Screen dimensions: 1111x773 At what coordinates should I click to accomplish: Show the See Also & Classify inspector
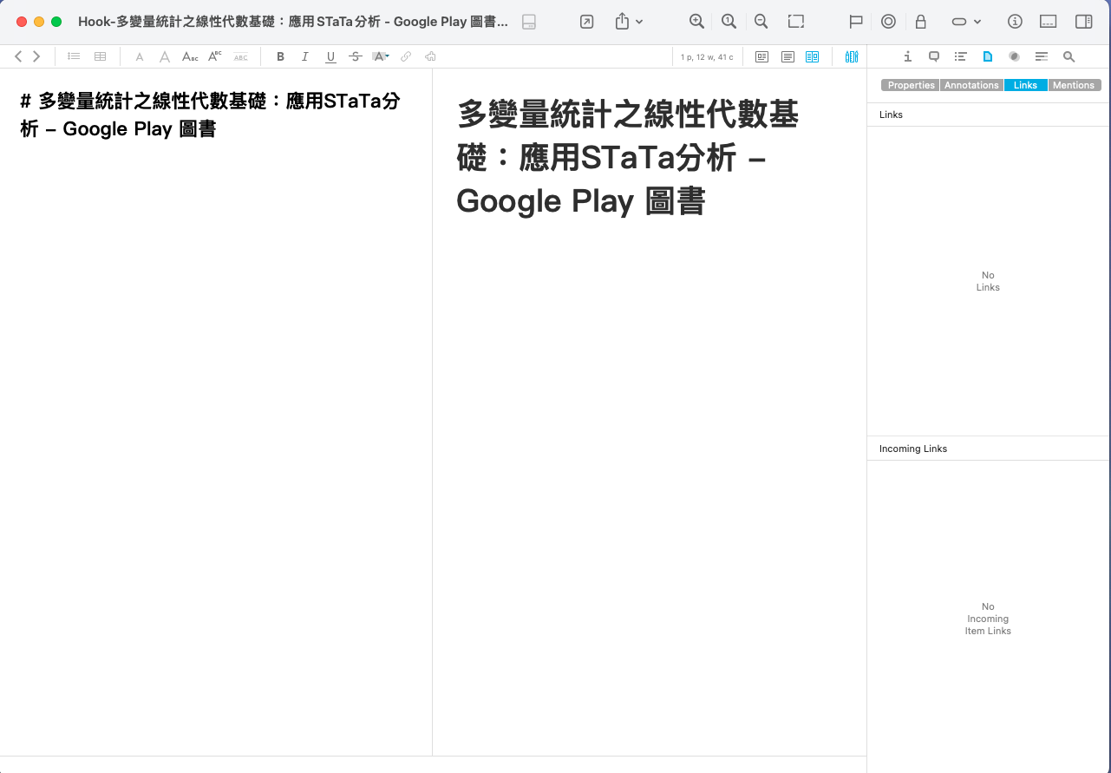tap(1014, 56)
